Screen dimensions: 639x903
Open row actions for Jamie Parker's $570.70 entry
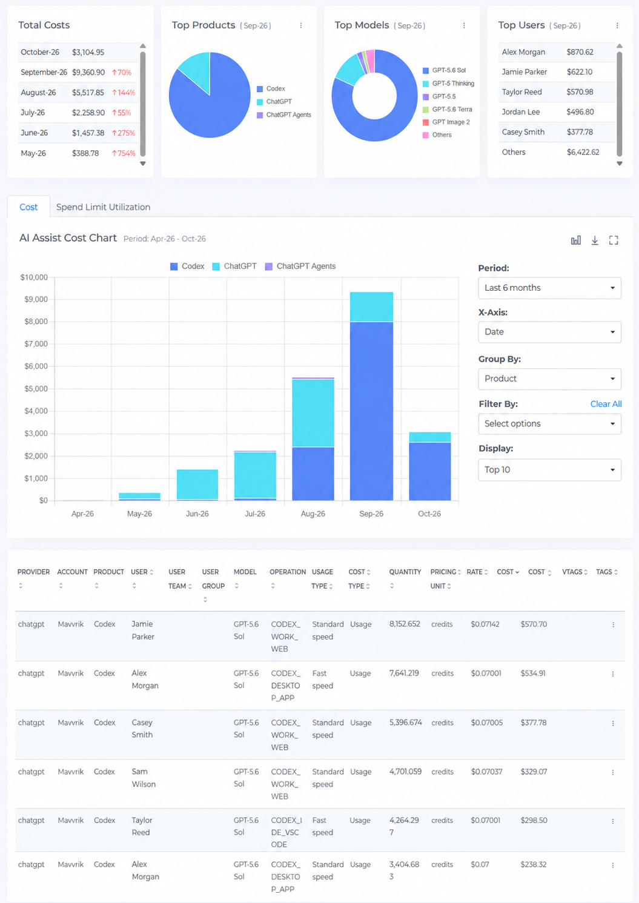pos(613,624)
